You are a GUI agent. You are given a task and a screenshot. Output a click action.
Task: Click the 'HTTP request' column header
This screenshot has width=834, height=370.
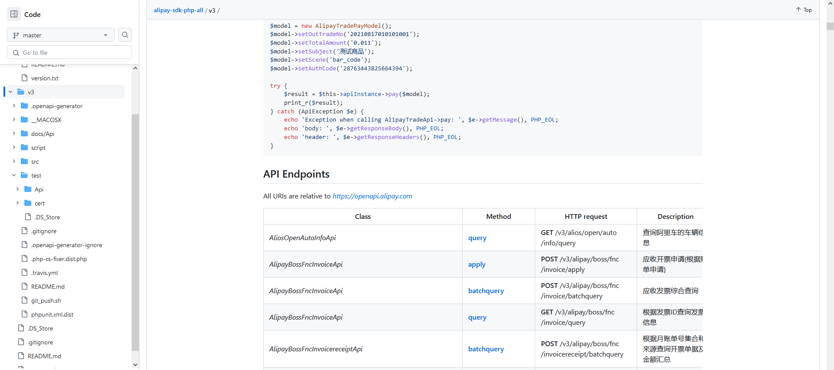click(x=586, y=216)
